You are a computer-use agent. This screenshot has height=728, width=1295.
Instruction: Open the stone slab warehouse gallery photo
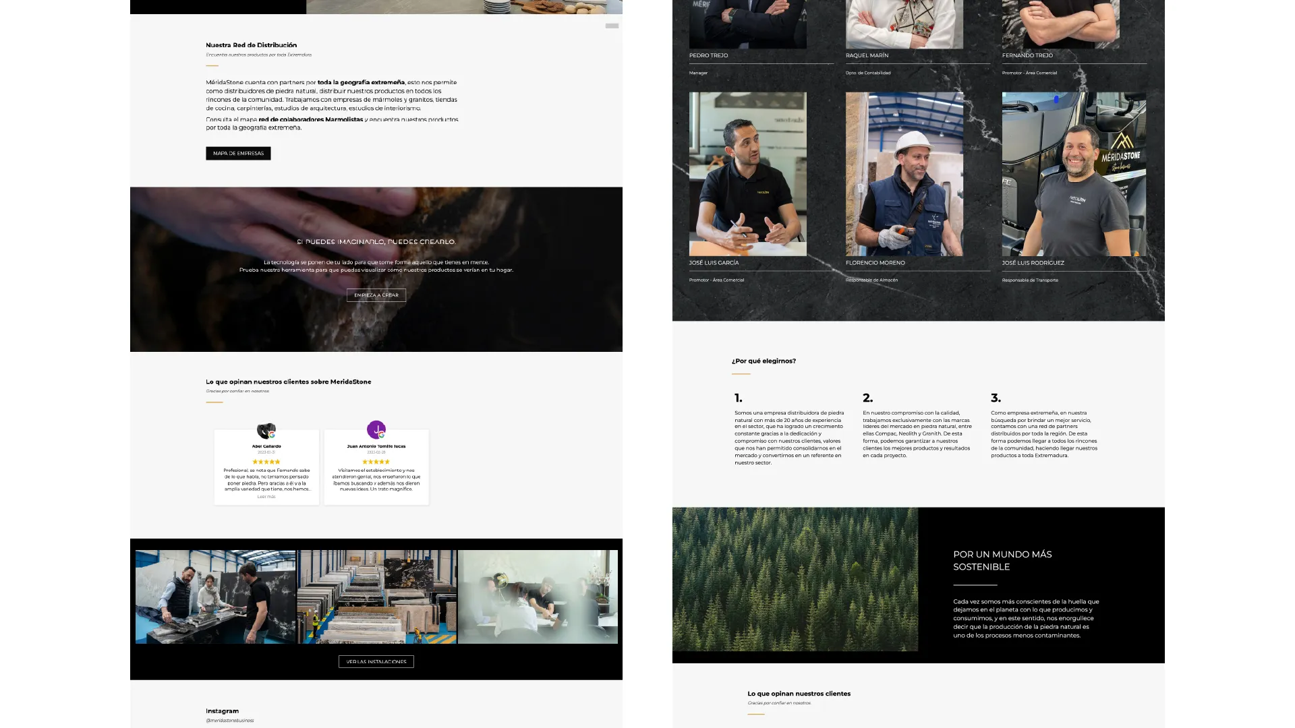coord(376,597)
